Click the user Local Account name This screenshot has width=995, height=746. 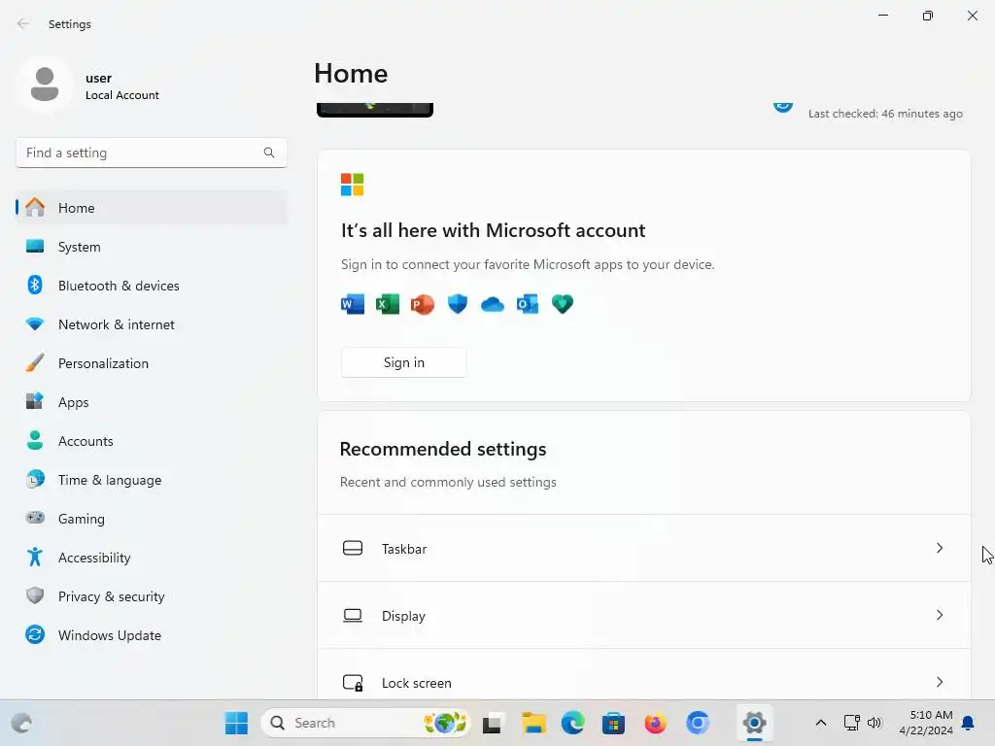121,86
